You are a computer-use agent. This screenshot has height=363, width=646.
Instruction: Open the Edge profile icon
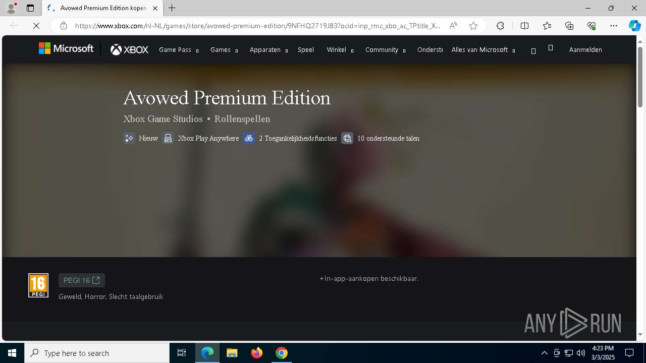[x=11, y=8]
